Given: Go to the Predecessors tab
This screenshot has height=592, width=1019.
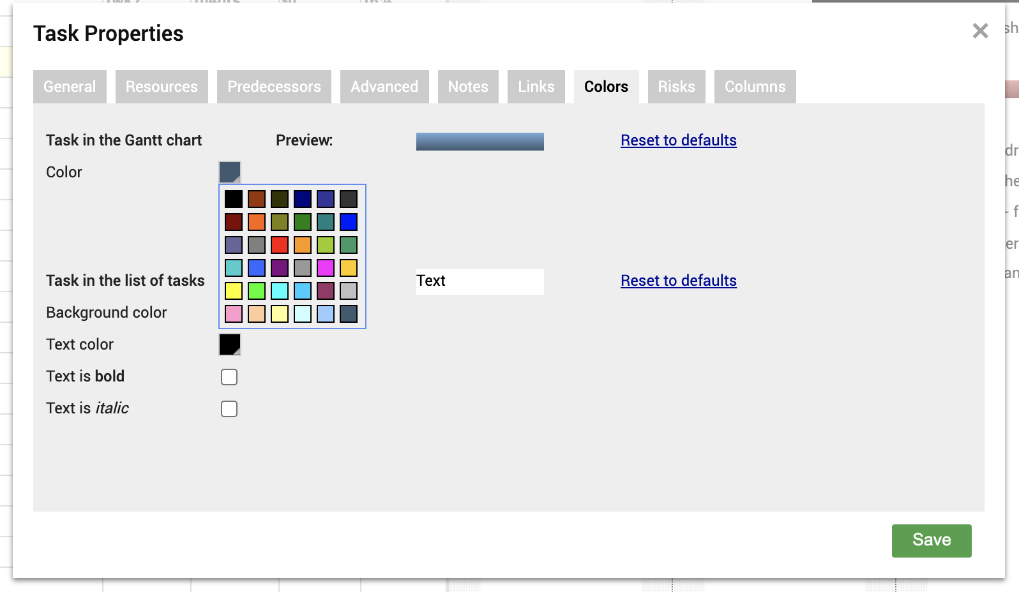Looking at the screenshot, I should coord(274,87).
